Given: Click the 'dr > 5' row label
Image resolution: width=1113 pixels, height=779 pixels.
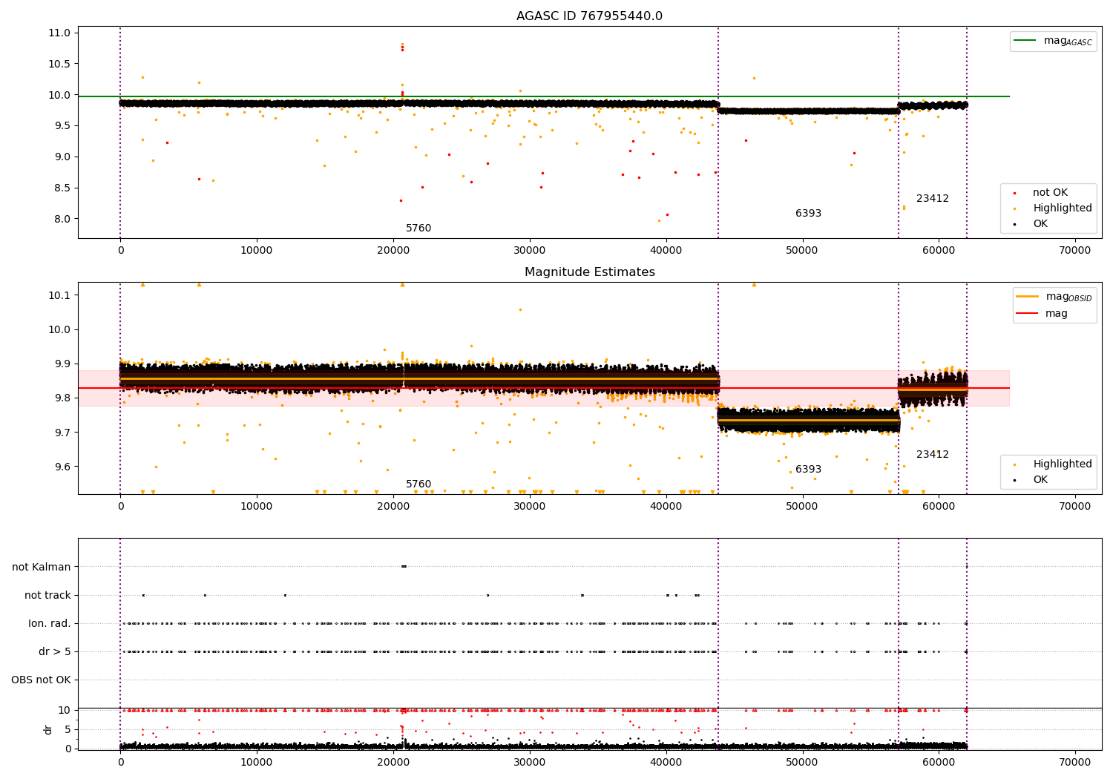Looking at the screenshot, I should tap(55, 652).
